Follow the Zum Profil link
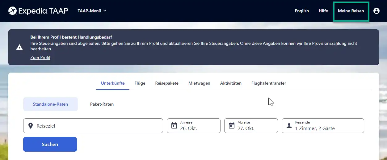This screenshot has width=387, height=160. point(40,57)
